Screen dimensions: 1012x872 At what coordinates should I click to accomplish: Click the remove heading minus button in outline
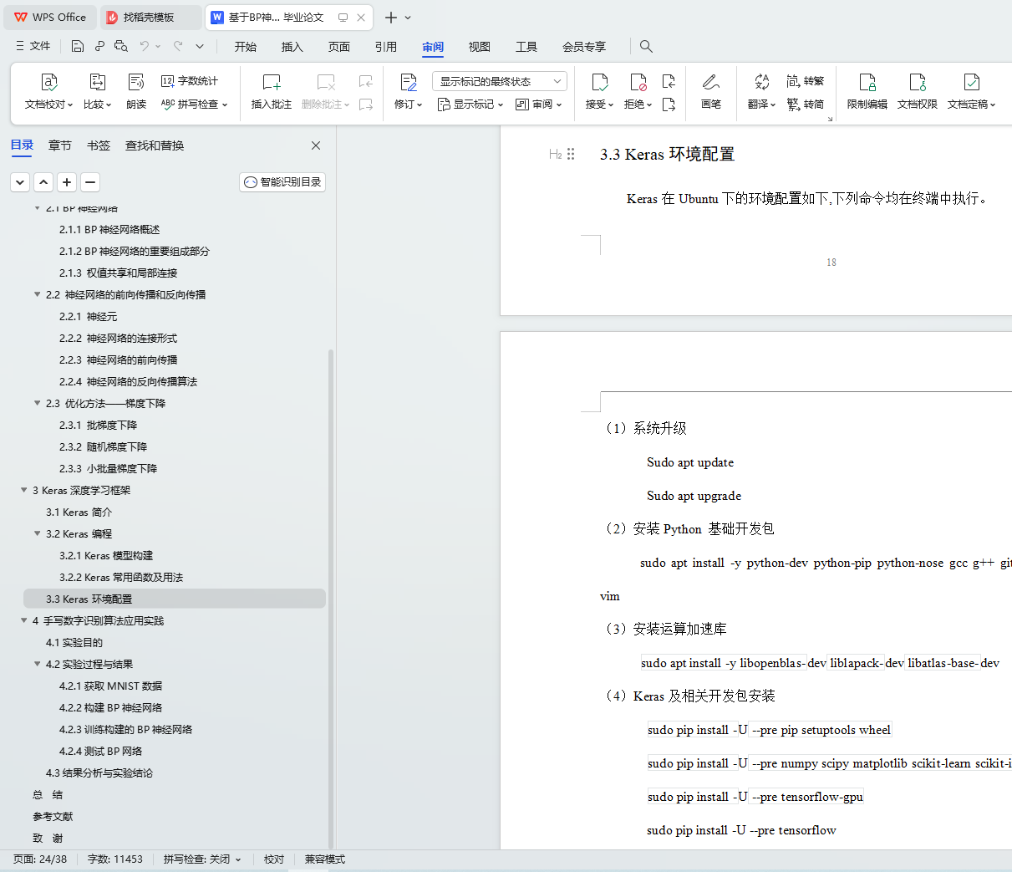coord(90,182)
